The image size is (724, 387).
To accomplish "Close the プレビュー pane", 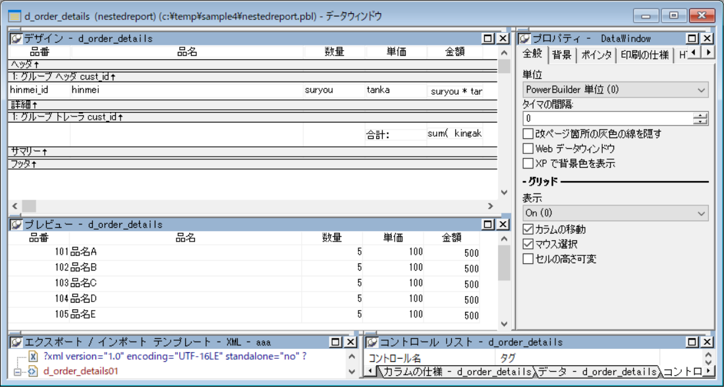I will click(503, 225).
